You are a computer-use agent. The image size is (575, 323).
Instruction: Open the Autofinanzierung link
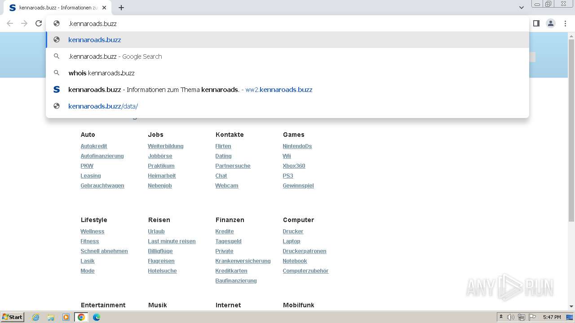102,156
